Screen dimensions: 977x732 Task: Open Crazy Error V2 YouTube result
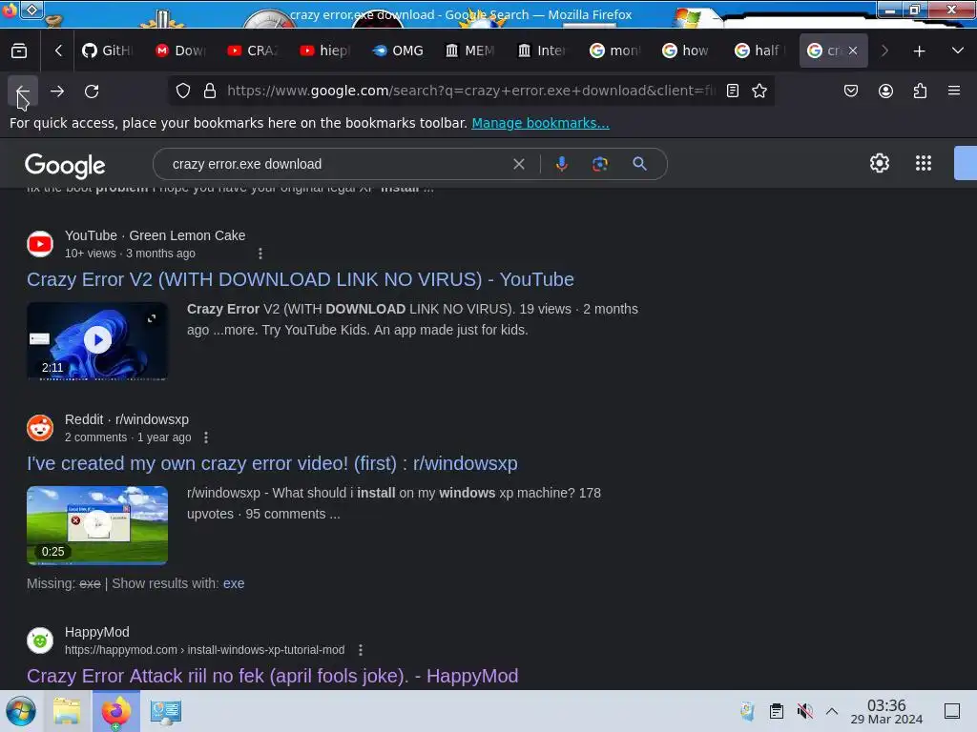point(300,279)
